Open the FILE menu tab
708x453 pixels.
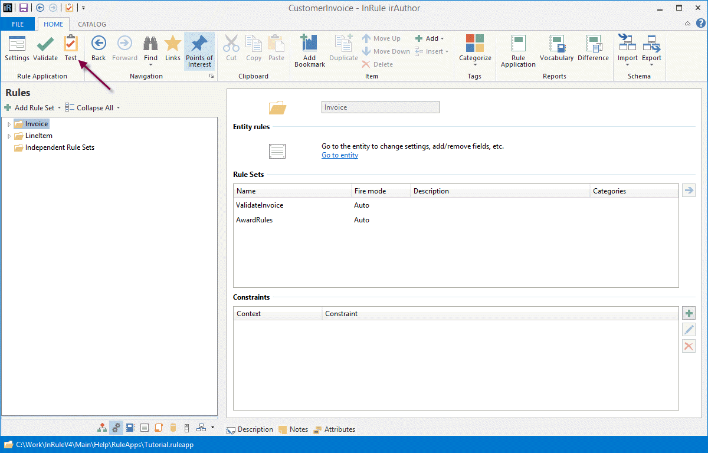[18, 24]
